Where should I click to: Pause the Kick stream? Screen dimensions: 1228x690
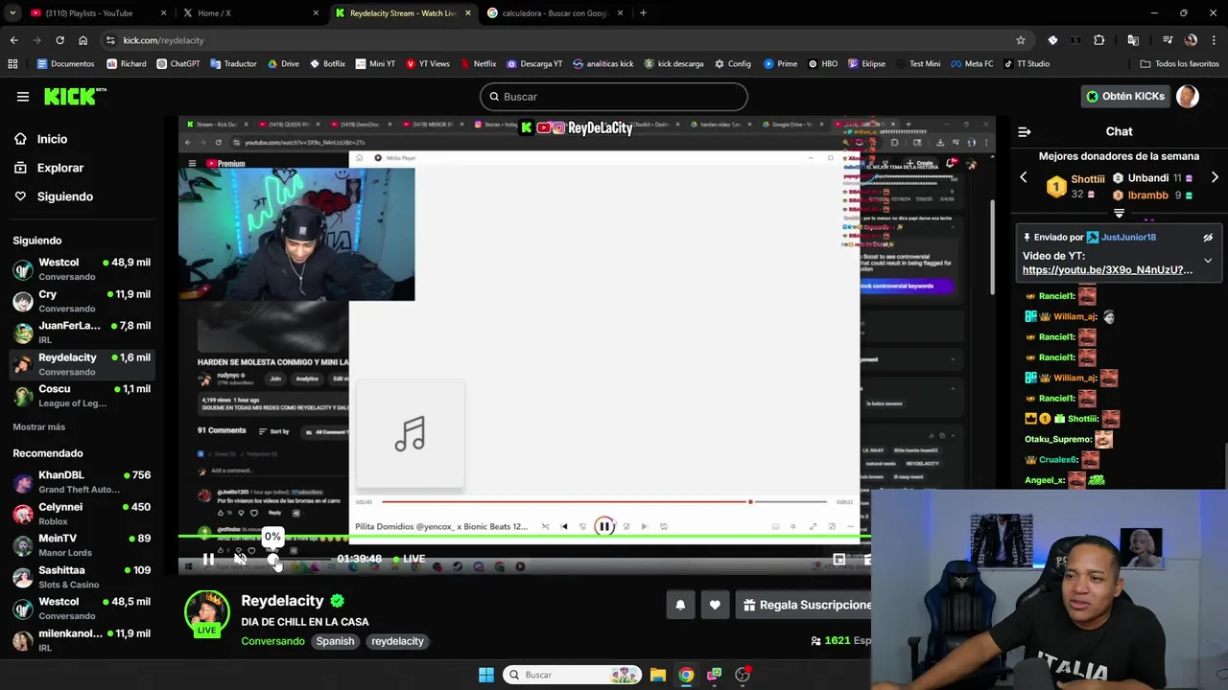click(208, 559)
